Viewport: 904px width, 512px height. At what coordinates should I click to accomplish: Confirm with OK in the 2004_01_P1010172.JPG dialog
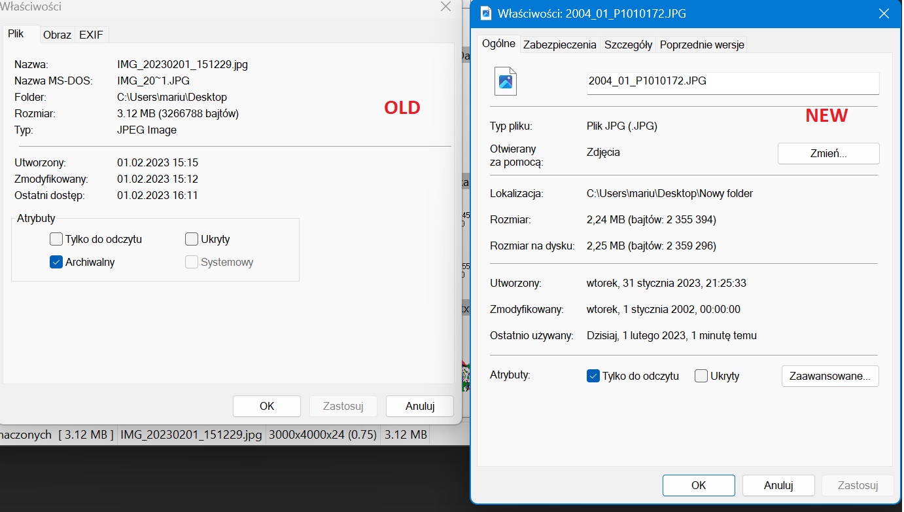[698, 485]
